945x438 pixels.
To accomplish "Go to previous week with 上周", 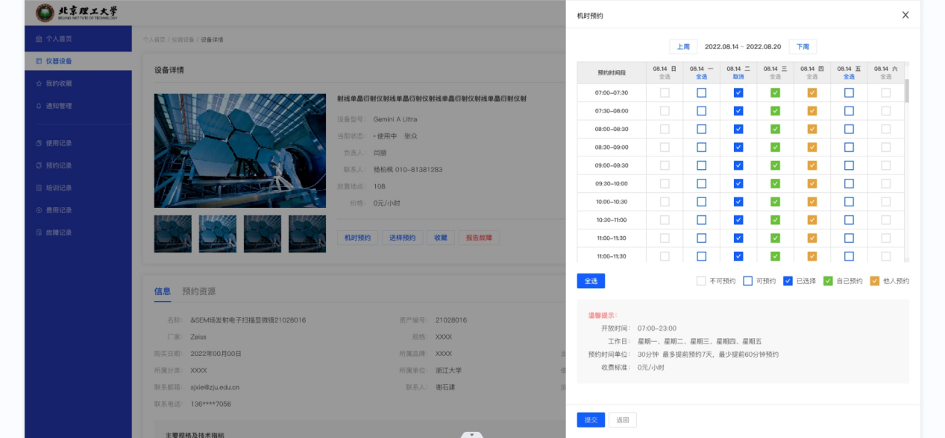I will coord(682,46).
